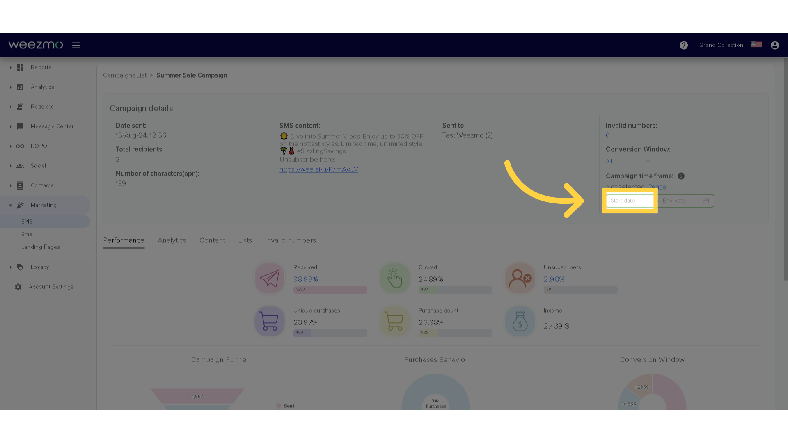This screenshot has height=443, width=788.
Task: Go back to Campaigns List breadcrumb
Action: [x=125, y=75]
